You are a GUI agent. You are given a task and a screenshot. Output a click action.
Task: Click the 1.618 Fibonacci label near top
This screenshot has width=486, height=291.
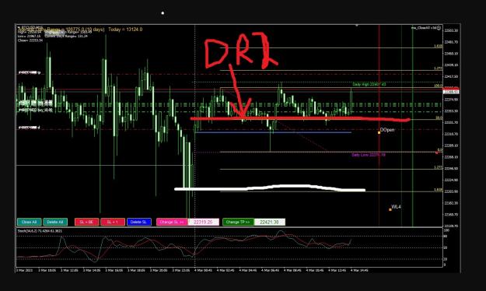click(438, 46)
